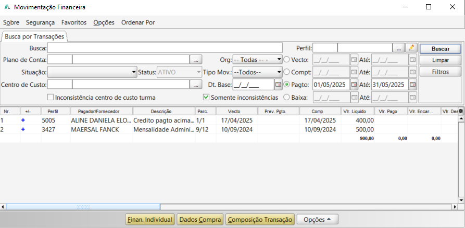Click the application logo in title bar

tap(7, 7)
